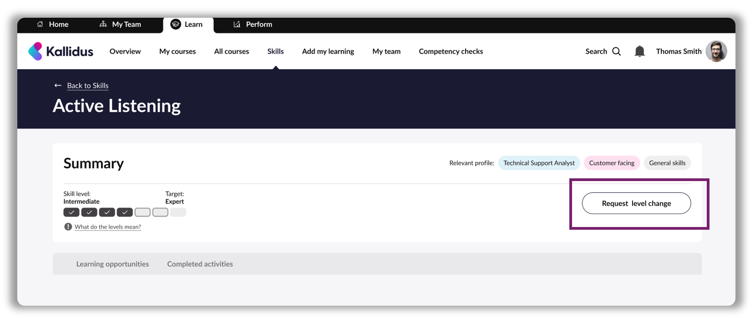750x318 pixels.
Task: Click Thomas Smith's profile avatar
Action: tap(716, 51)
